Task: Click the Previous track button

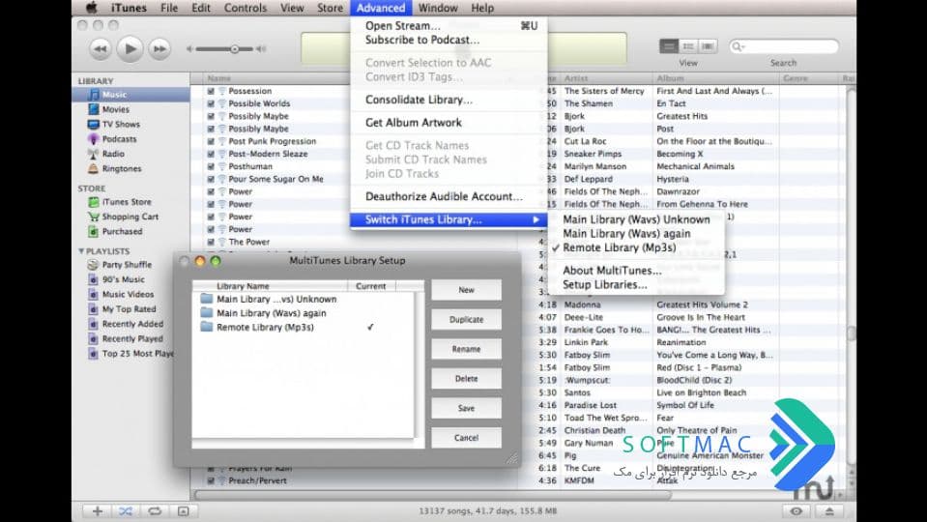Action: 101,49
